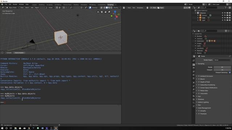
Task: Select rendered viewport shading icon
Action: pyautogui.click(x=111, y=8)
